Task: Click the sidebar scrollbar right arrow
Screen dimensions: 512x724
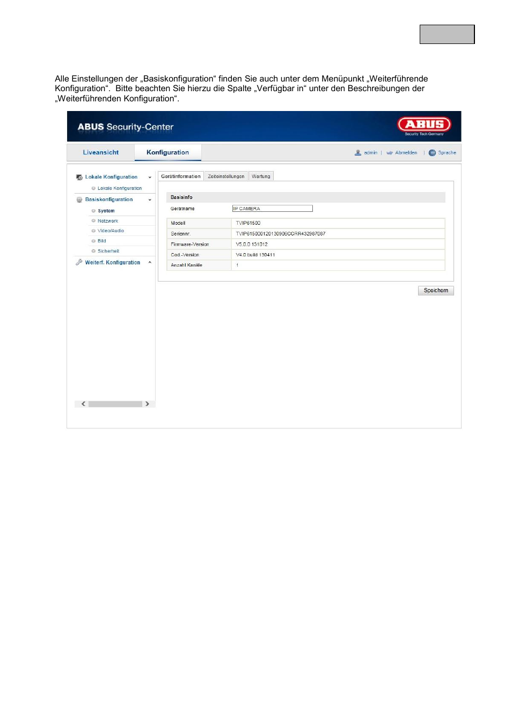Action: 147,404
